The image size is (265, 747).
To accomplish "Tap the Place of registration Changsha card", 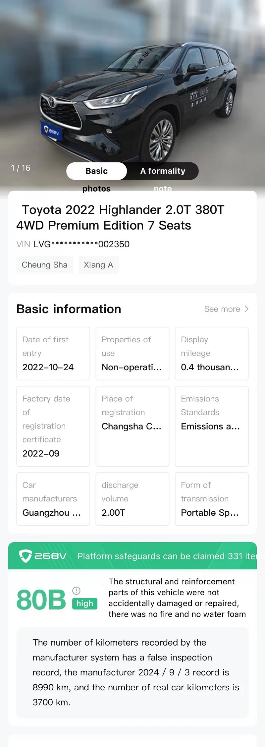I will click(132, 426).
